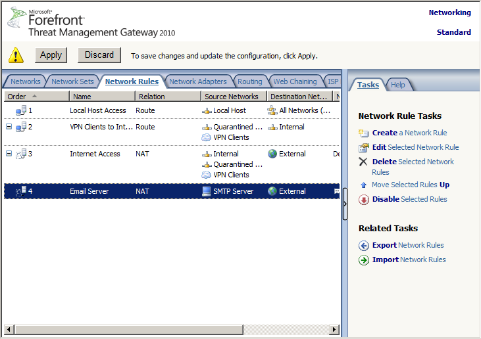Click the horizontal scrollbar right arrow
The height and width of the screenshot is (339, 481).
point(335,330)
